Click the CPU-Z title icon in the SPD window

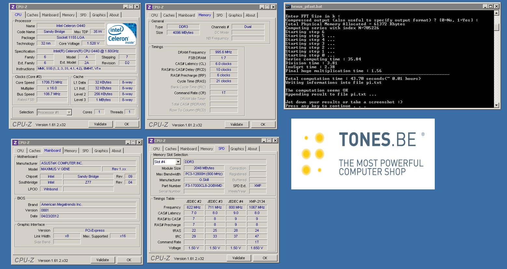pos(151,140)
